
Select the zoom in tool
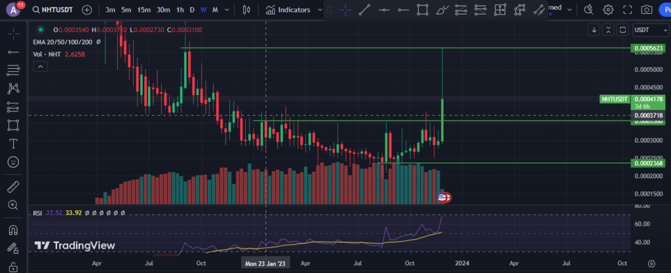(13, 205)
